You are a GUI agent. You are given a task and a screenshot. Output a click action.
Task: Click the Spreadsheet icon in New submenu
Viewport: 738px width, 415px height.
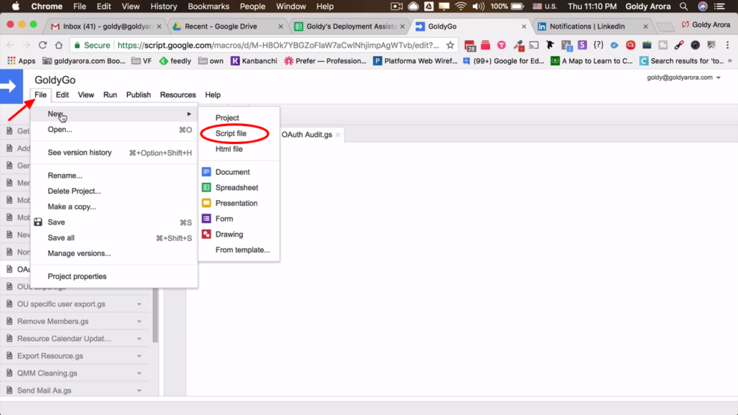tap(206, 188)
